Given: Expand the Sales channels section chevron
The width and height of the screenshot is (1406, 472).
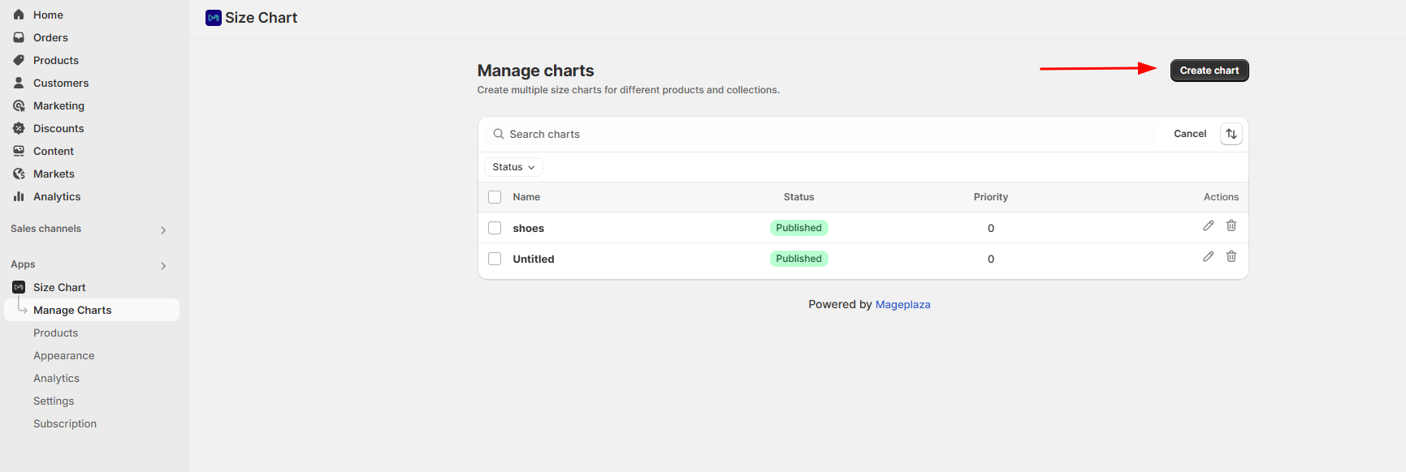Looking at the screenshot, I should click(x=163, y=230).
